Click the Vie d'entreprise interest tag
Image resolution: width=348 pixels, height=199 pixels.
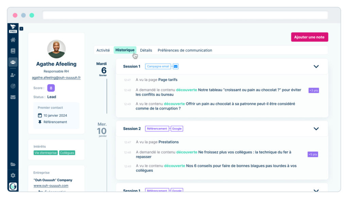[46, 153]
